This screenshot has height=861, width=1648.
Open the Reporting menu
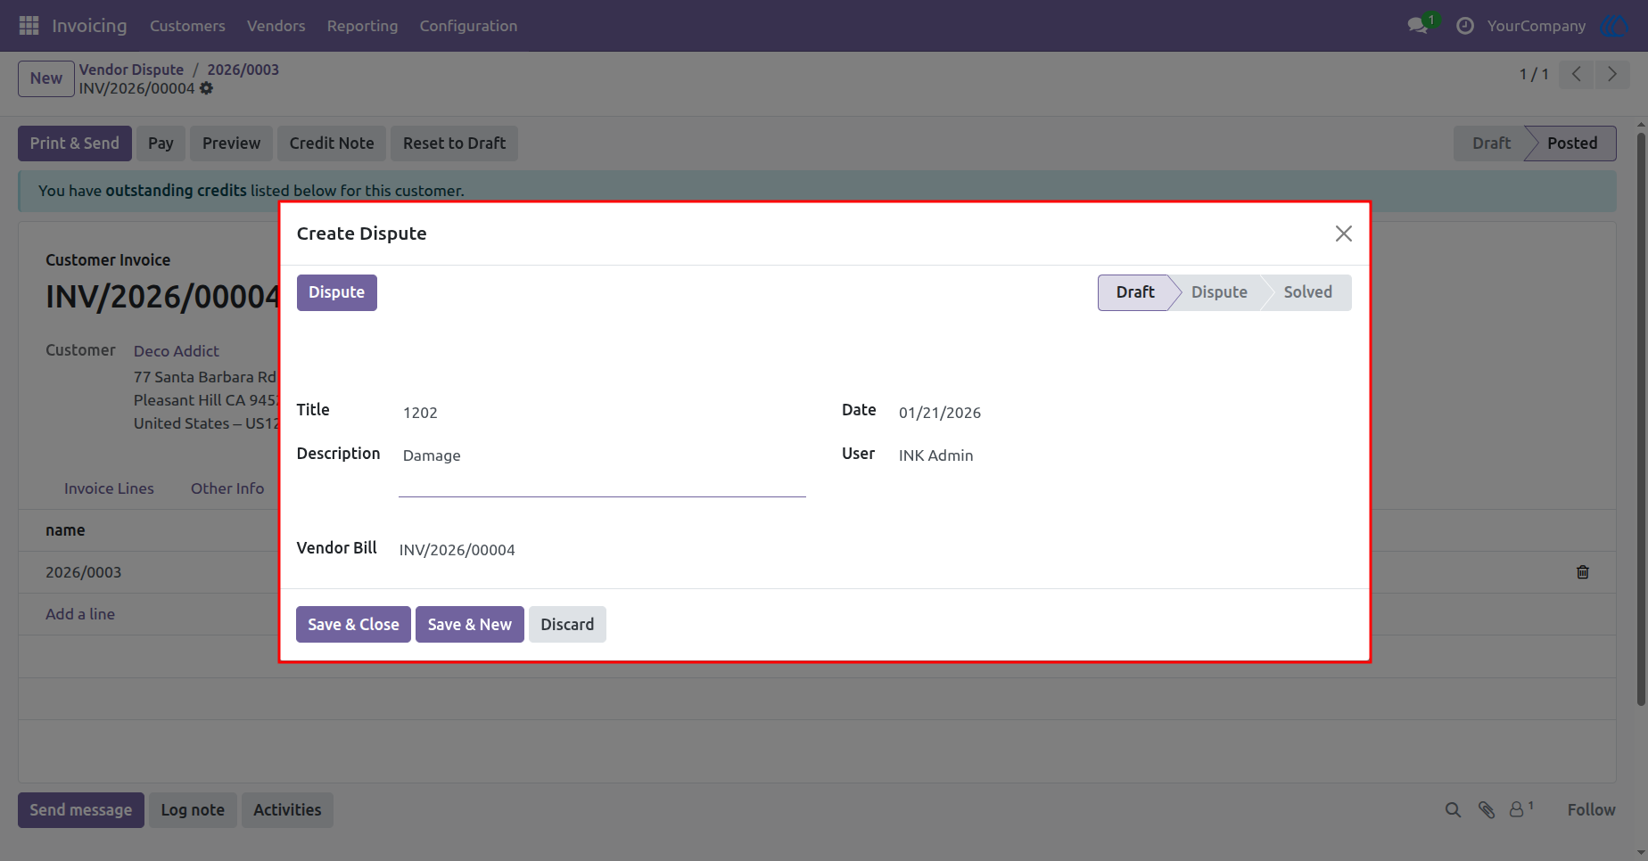(x=362, y=26)
